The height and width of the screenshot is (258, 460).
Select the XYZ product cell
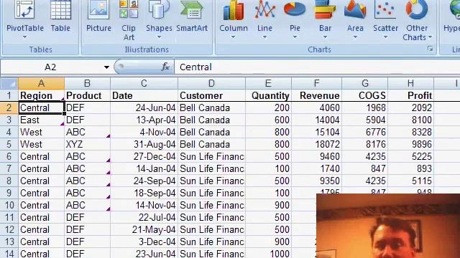click(x=87, y=144)
